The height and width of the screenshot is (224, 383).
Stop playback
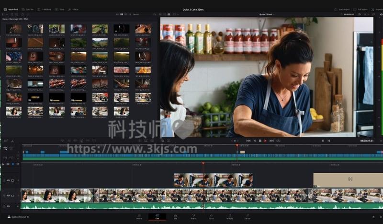[x=260, y=141]
